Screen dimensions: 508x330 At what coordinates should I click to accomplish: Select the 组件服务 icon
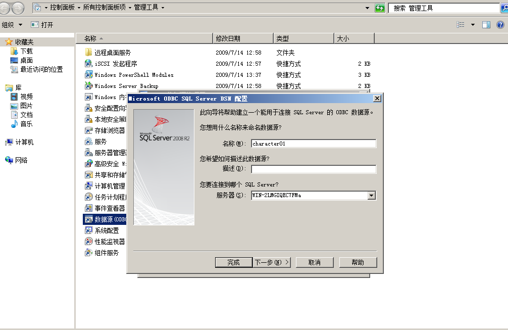tap(88, 253)
